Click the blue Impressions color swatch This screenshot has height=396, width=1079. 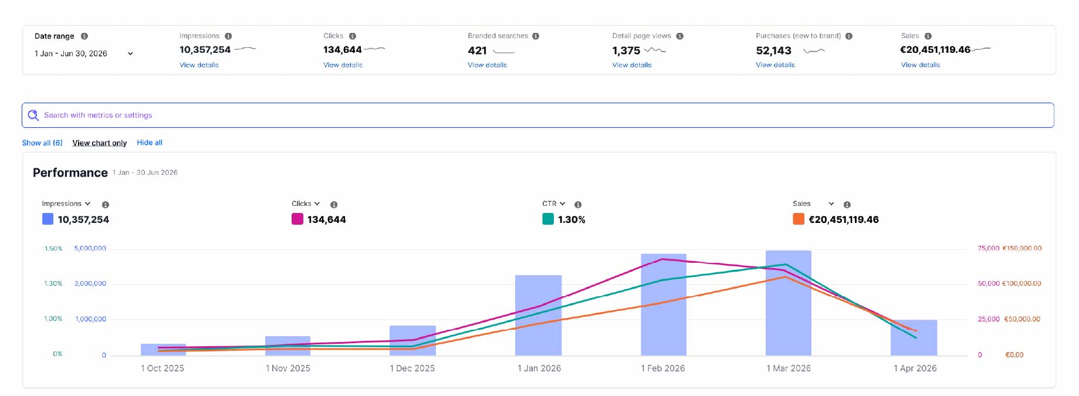click(x=48, y=219)
